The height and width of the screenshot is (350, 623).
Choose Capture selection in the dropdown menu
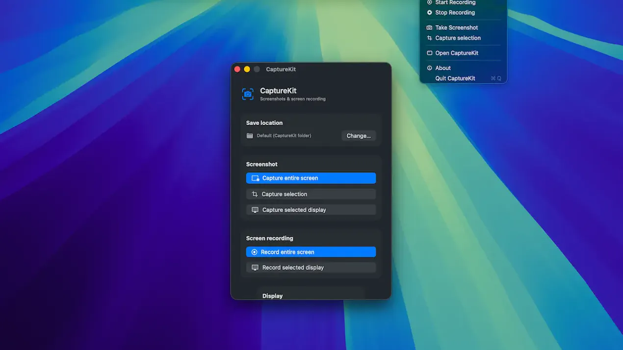click(x=463, y=38)
